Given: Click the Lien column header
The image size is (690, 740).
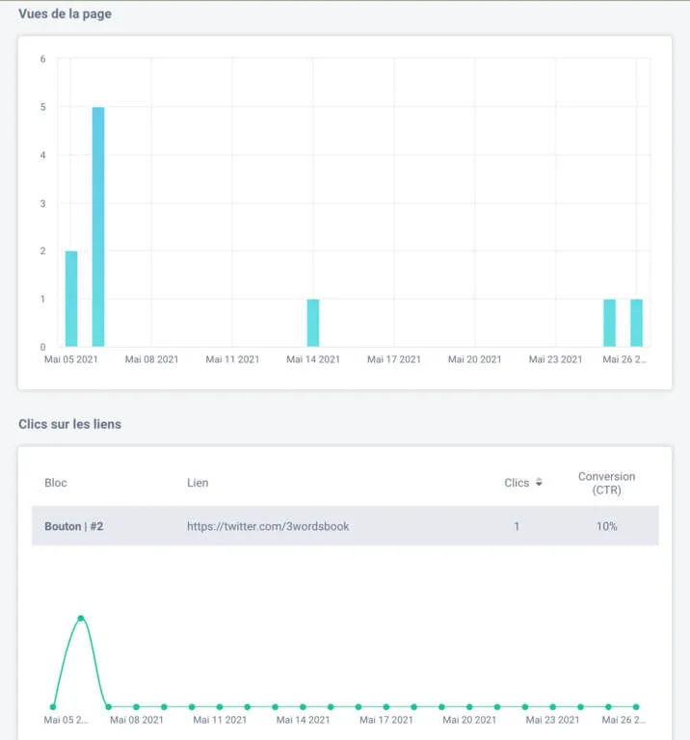Looking at the screenshot, I should 198,483.
